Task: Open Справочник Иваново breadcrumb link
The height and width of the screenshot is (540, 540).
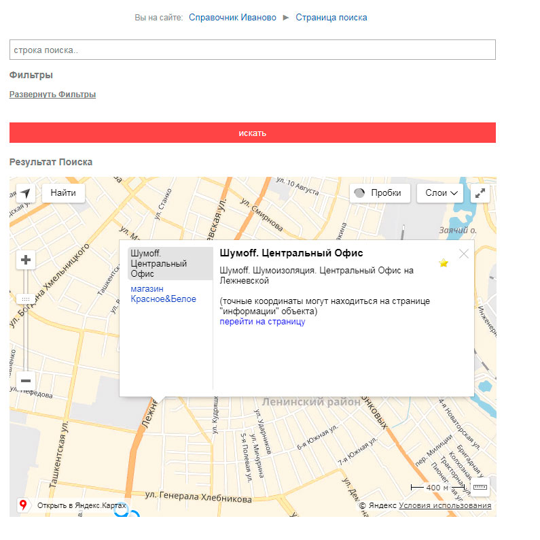Action: tap(232, 18)
